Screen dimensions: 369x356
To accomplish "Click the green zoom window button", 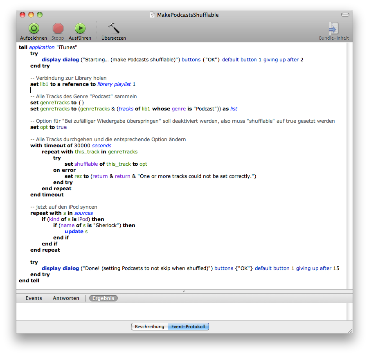I will click(x=40, y=15).
